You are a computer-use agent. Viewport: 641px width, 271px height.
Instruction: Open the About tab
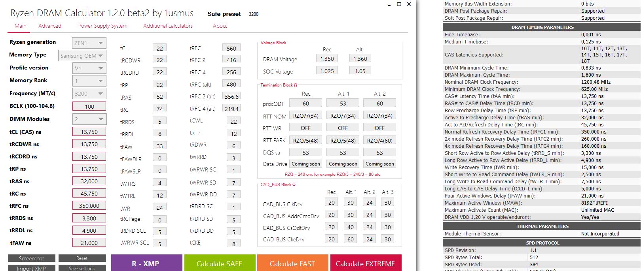coord(220,26)
